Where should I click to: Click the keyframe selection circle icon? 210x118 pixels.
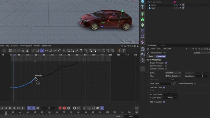click(69, 108)
